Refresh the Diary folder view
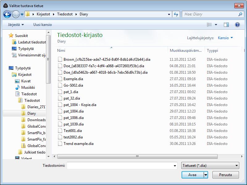 tap(176, 14)
